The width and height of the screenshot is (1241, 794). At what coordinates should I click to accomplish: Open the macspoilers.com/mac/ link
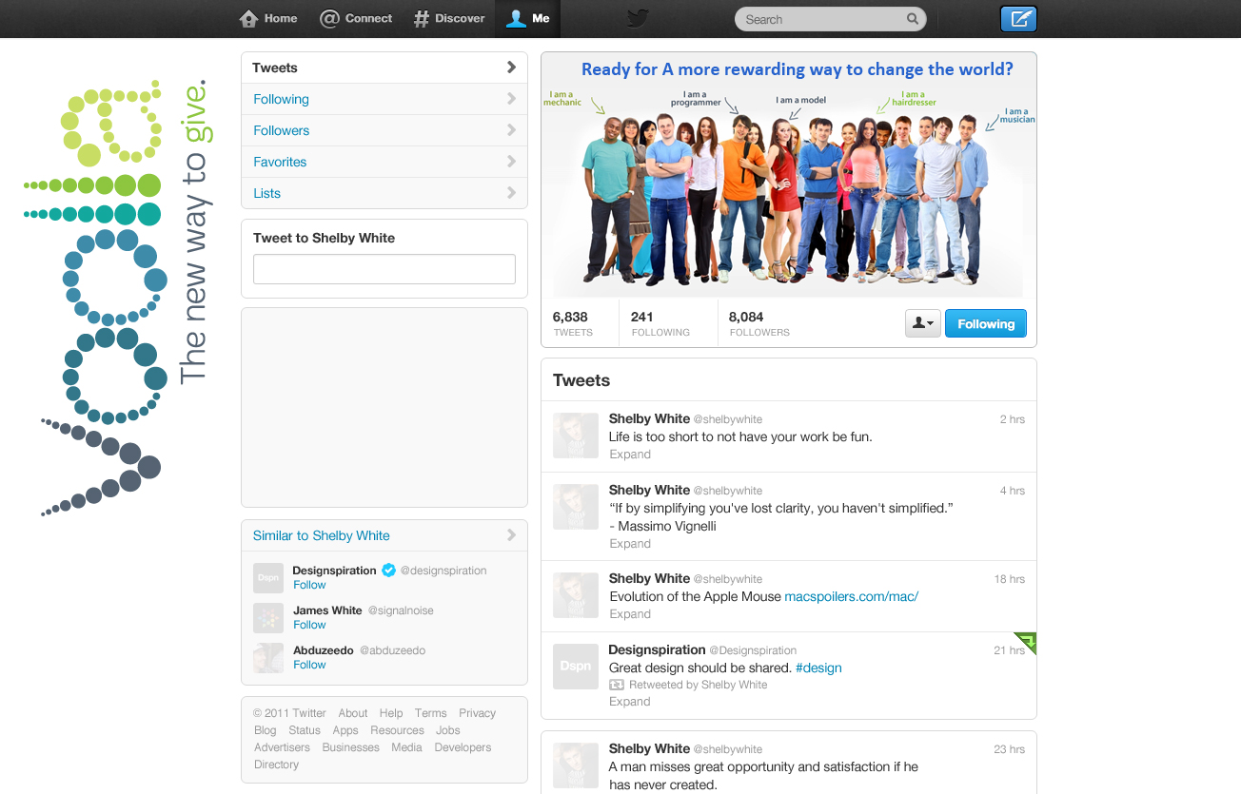pyautogui.click(x=851, y=596)
